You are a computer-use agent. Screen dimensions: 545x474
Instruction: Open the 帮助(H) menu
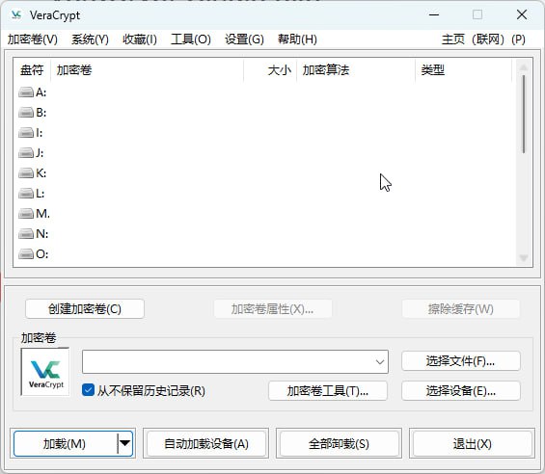297,39
